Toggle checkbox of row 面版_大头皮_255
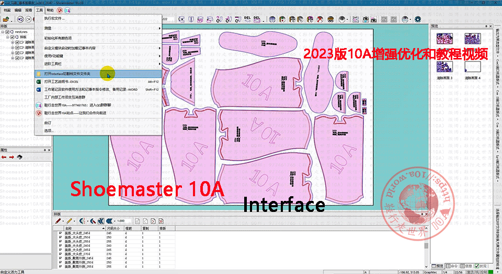Viewport: 502px width, 274px height. 60,242
